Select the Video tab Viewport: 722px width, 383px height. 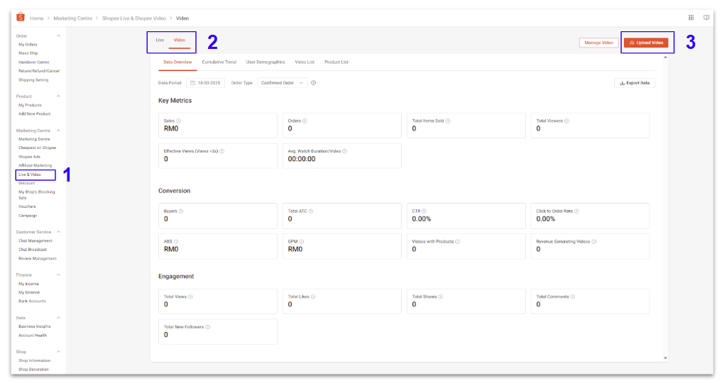[180, 40]
